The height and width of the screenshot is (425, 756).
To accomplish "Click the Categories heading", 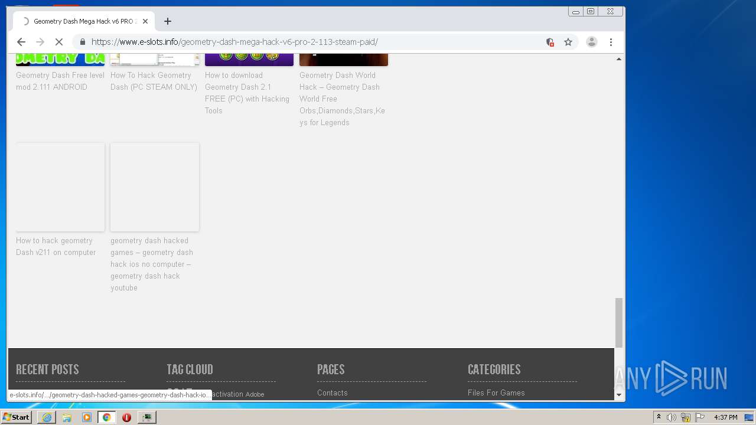I will [494, 370].
